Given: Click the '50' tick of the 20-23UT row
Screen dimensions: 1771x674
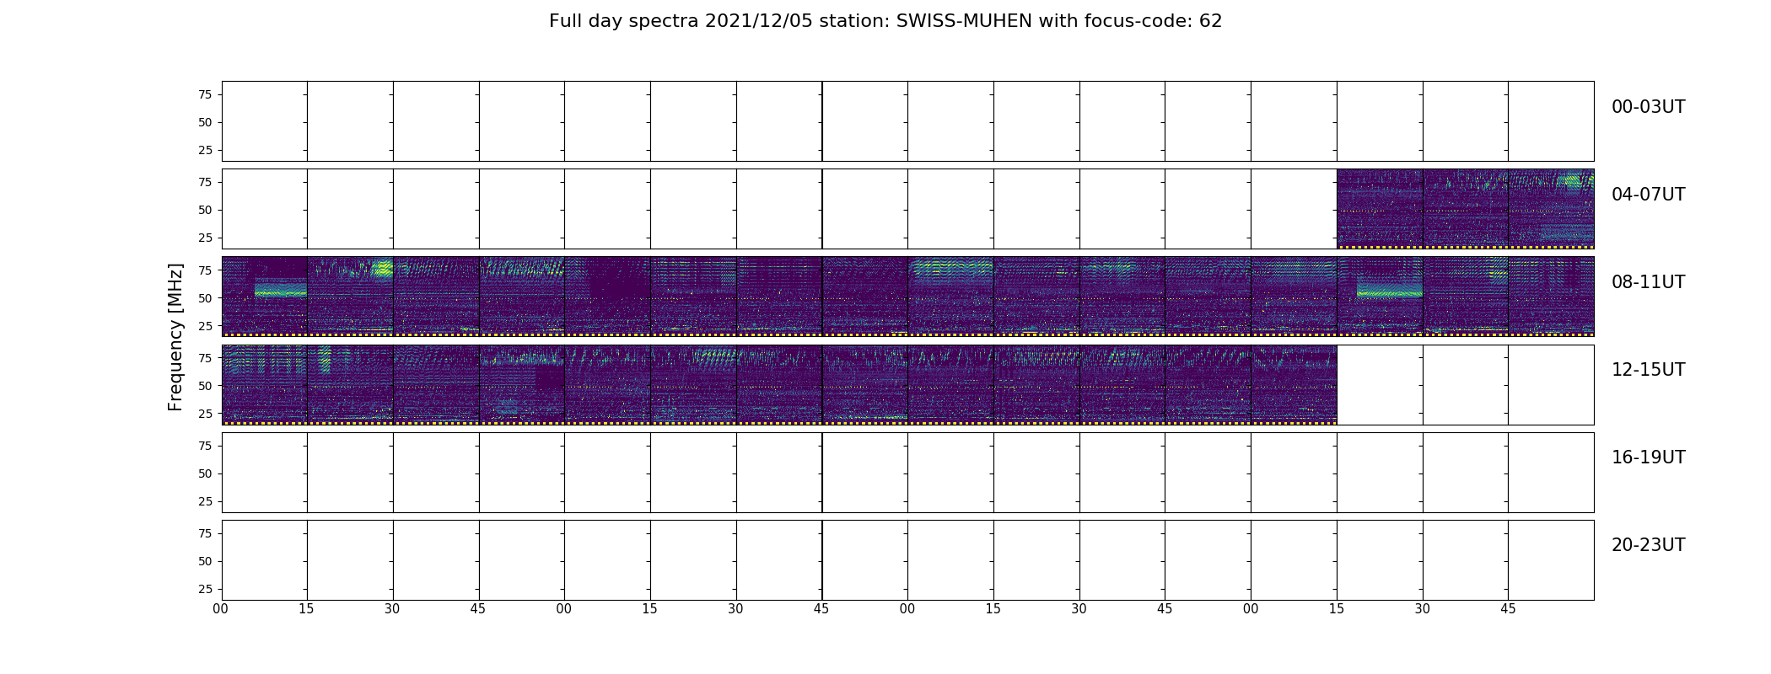Looking at the screenshot, I should click(x=205, y=560).
